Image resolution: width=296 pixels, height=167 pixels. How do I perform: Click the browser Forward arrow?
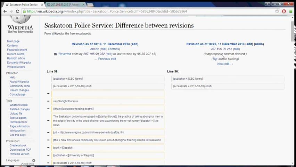(11, 11)
